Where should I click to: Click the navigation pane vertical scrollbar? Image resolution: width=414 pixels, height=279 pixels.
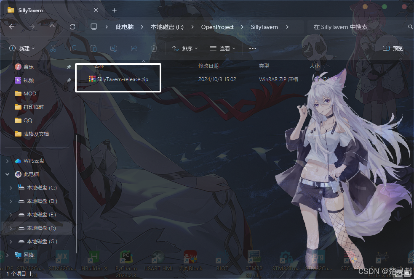tap(76, 194)
